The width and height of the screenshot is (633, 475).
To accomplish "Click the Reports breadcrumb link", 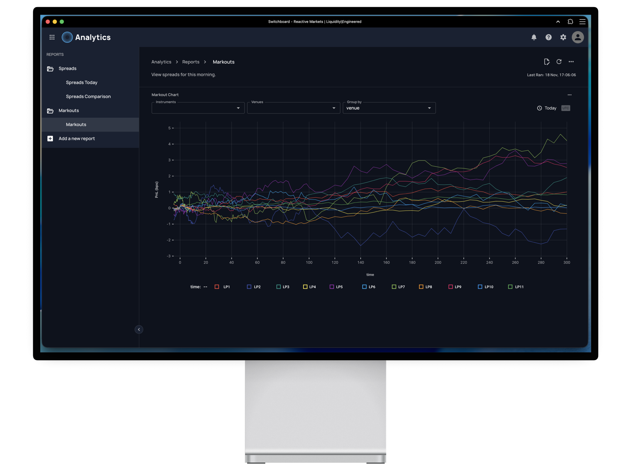I will (x=191, y=62).
